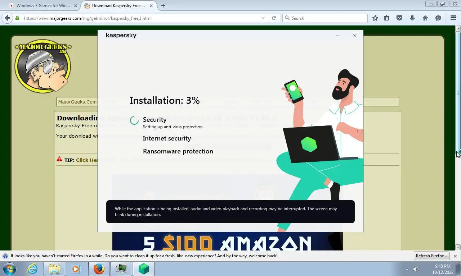
Task: Show bookmarks list icon in toolbar
Action: click(x=386, y=18)
